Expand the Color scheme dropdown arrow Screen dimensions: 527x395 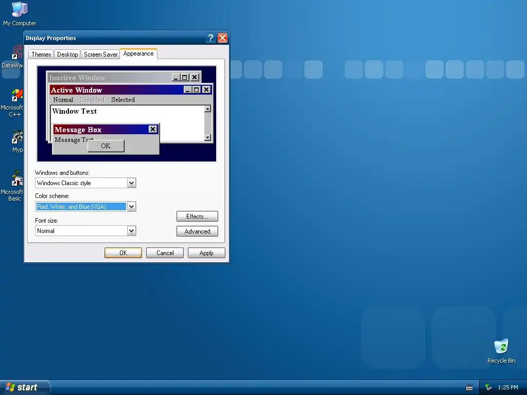(131, 207)
